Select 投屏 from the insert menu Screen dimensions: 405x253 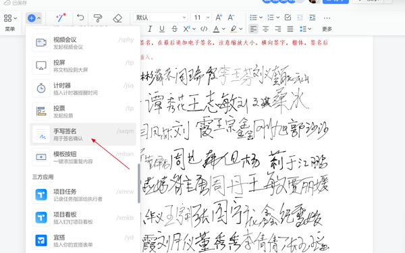tap(83, 65)
